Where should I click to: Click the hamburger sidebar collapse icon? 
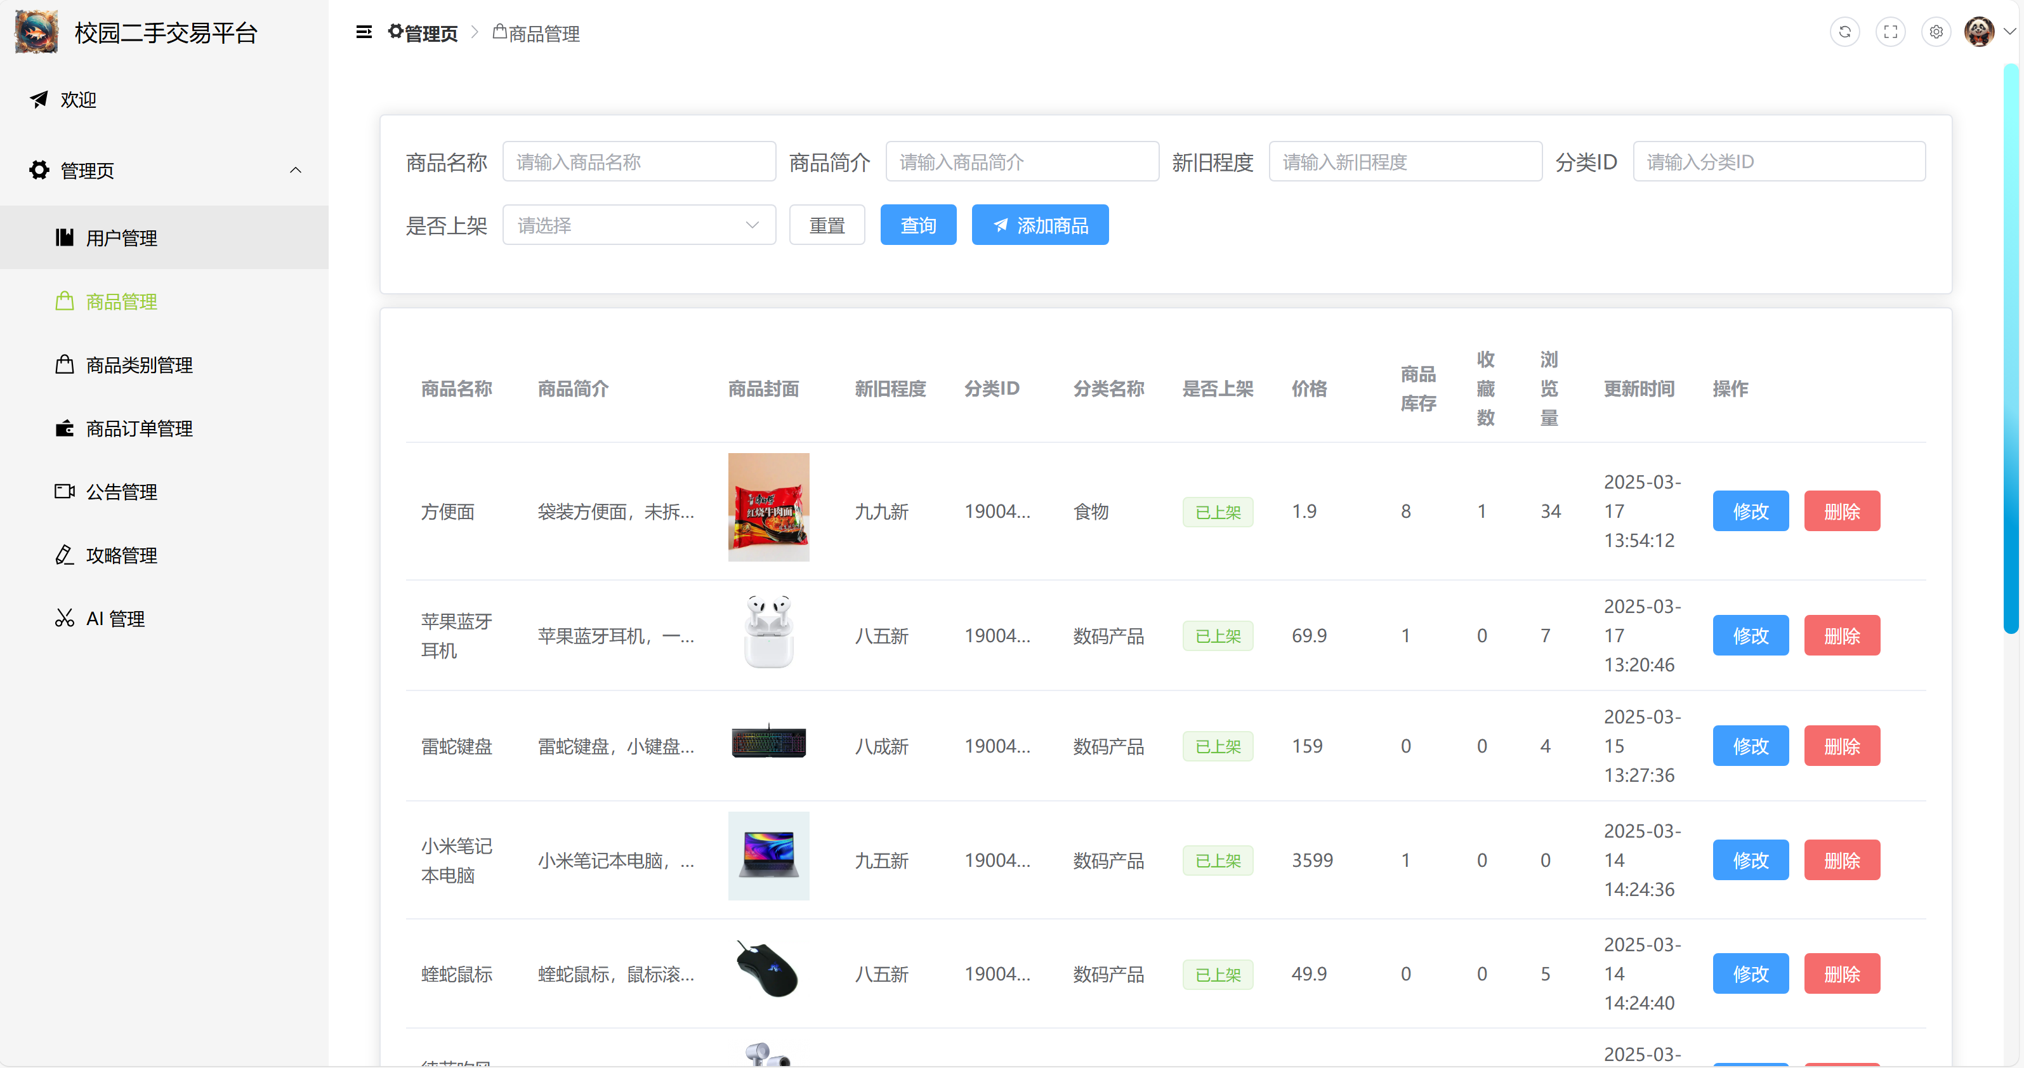click(364, 32)
